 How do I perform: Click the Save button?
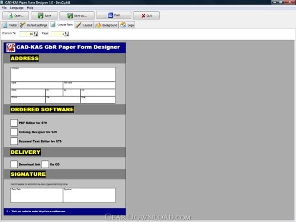click(x=44, y=15)
